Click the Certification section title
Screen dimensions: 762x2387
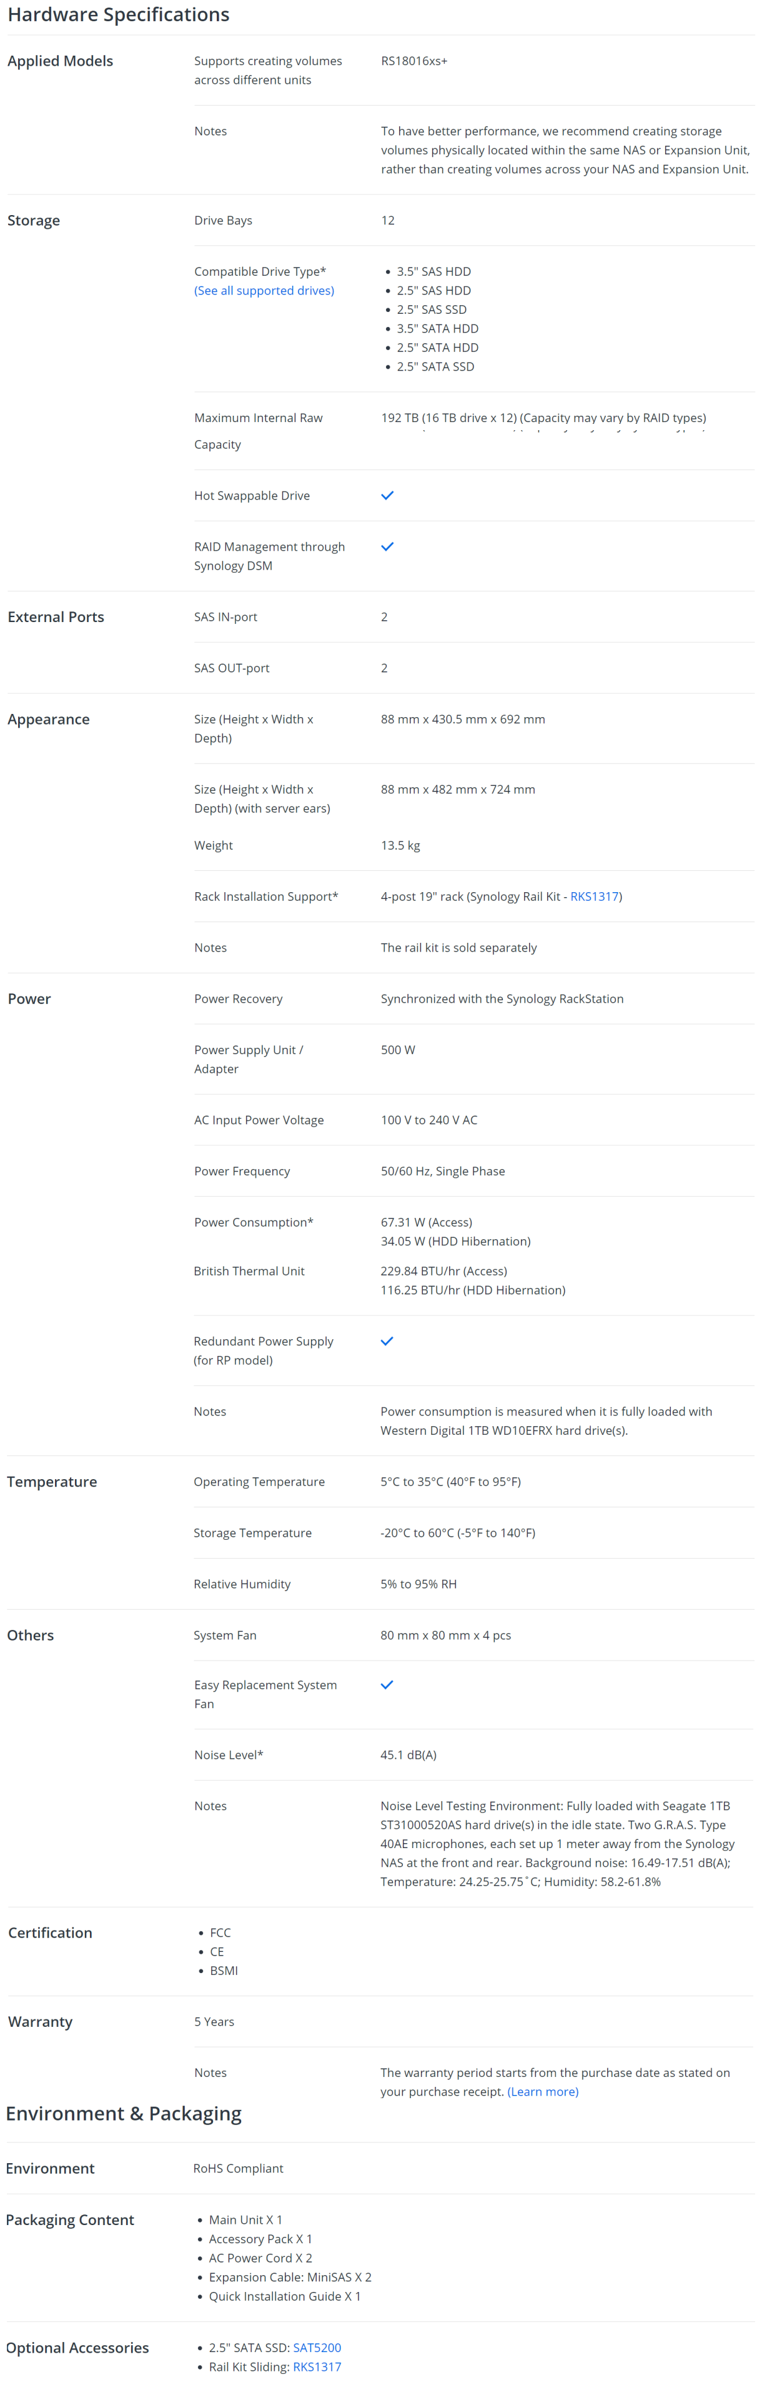pyautogui.click(x=50, y=1932)
